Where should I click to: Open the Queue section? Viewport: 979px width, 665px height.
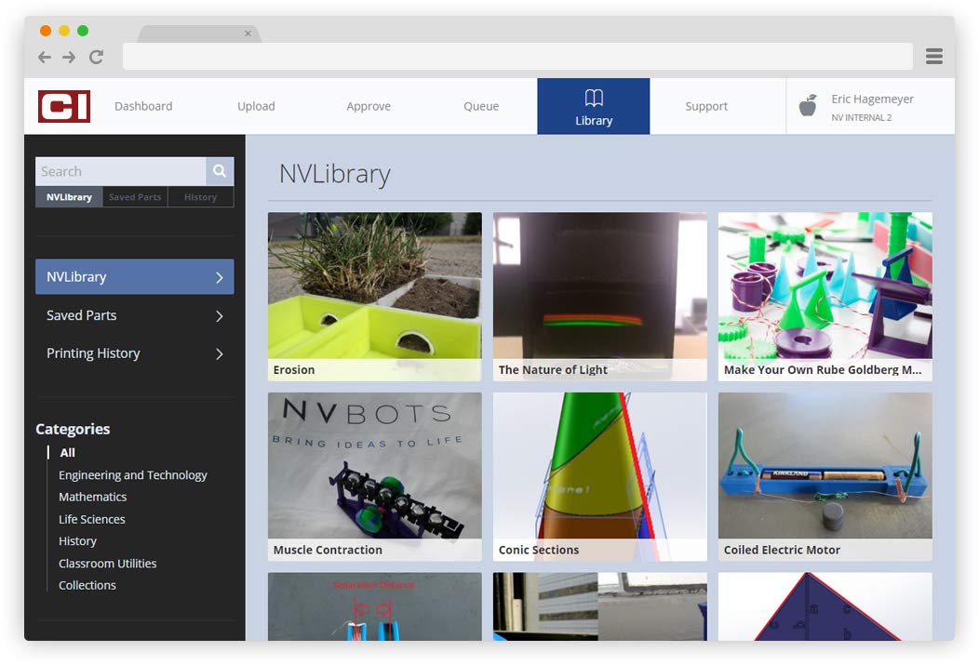[481, 106]
